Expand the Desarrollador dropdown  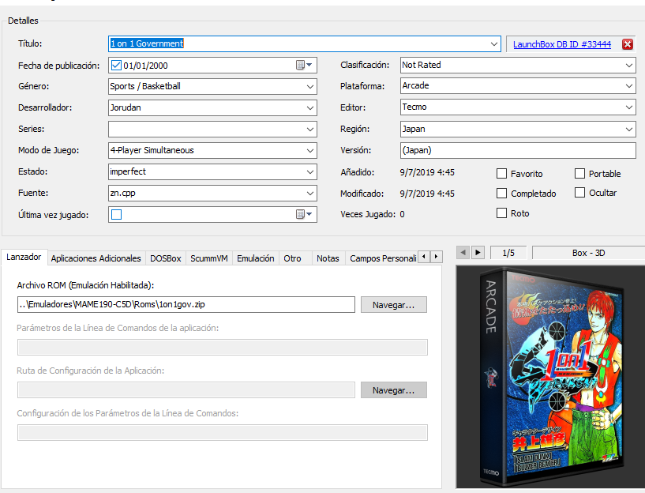point(310,107)
